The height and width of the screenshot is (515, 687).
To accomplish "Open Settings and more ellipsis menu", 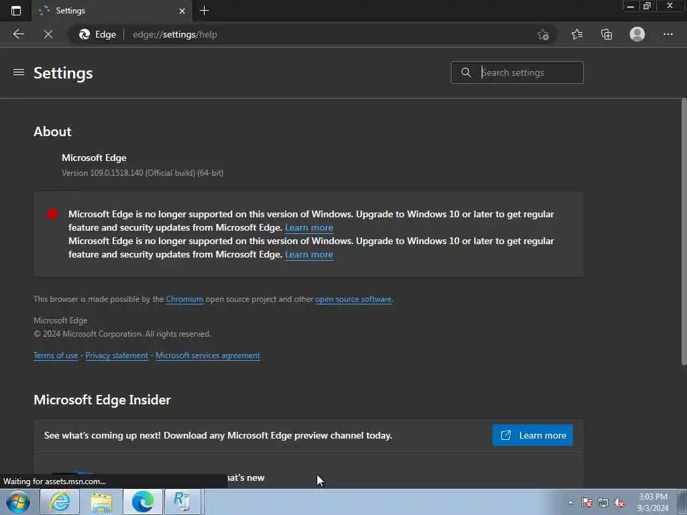I will tap(668, 34).
